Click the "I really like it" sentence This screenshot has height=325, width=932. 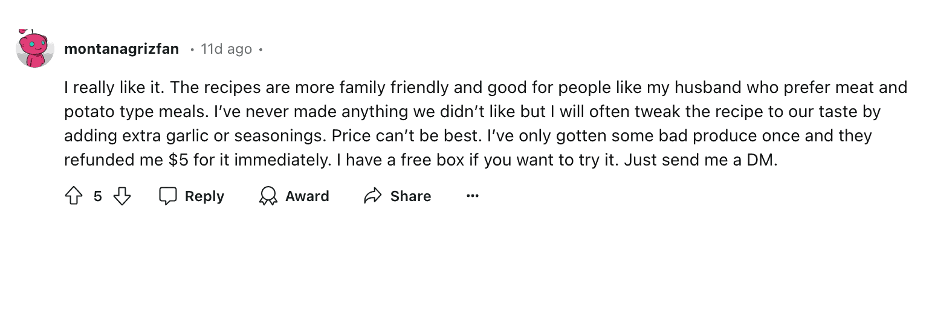pos(114,88)
